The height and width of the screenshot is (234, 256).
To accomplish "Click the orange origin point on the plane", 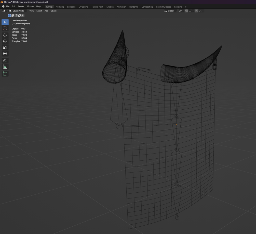I will (x=176, y=124).
